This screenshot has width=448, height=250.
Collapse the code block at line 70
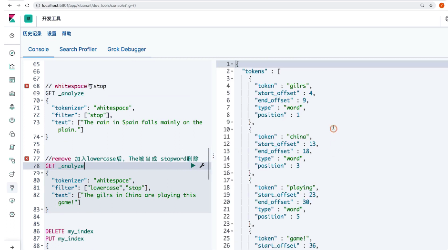click(41, 101)
